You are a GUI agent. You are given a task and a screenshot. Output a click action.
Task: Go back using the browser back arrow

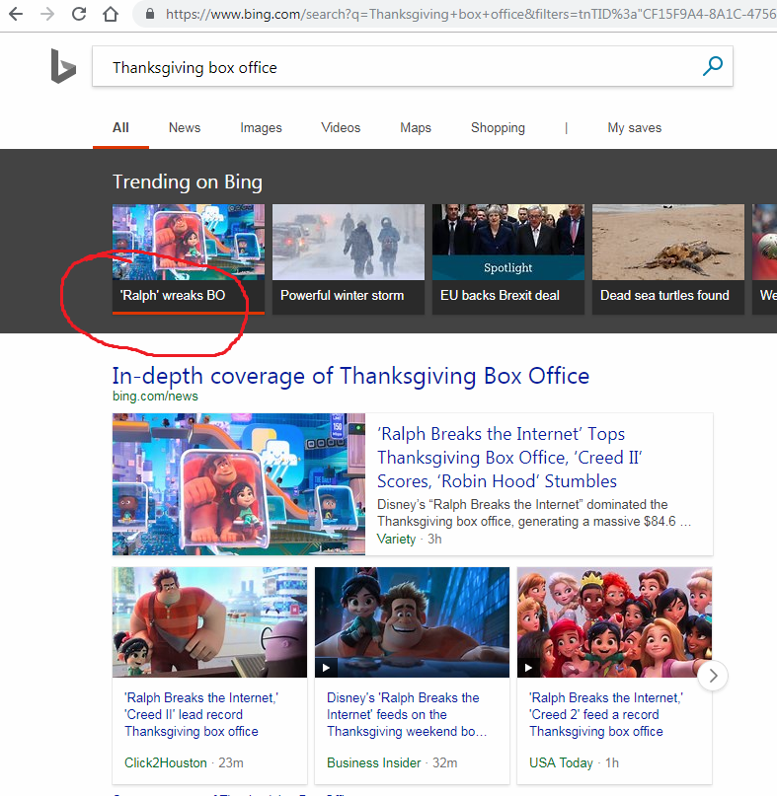click(16, 14)
